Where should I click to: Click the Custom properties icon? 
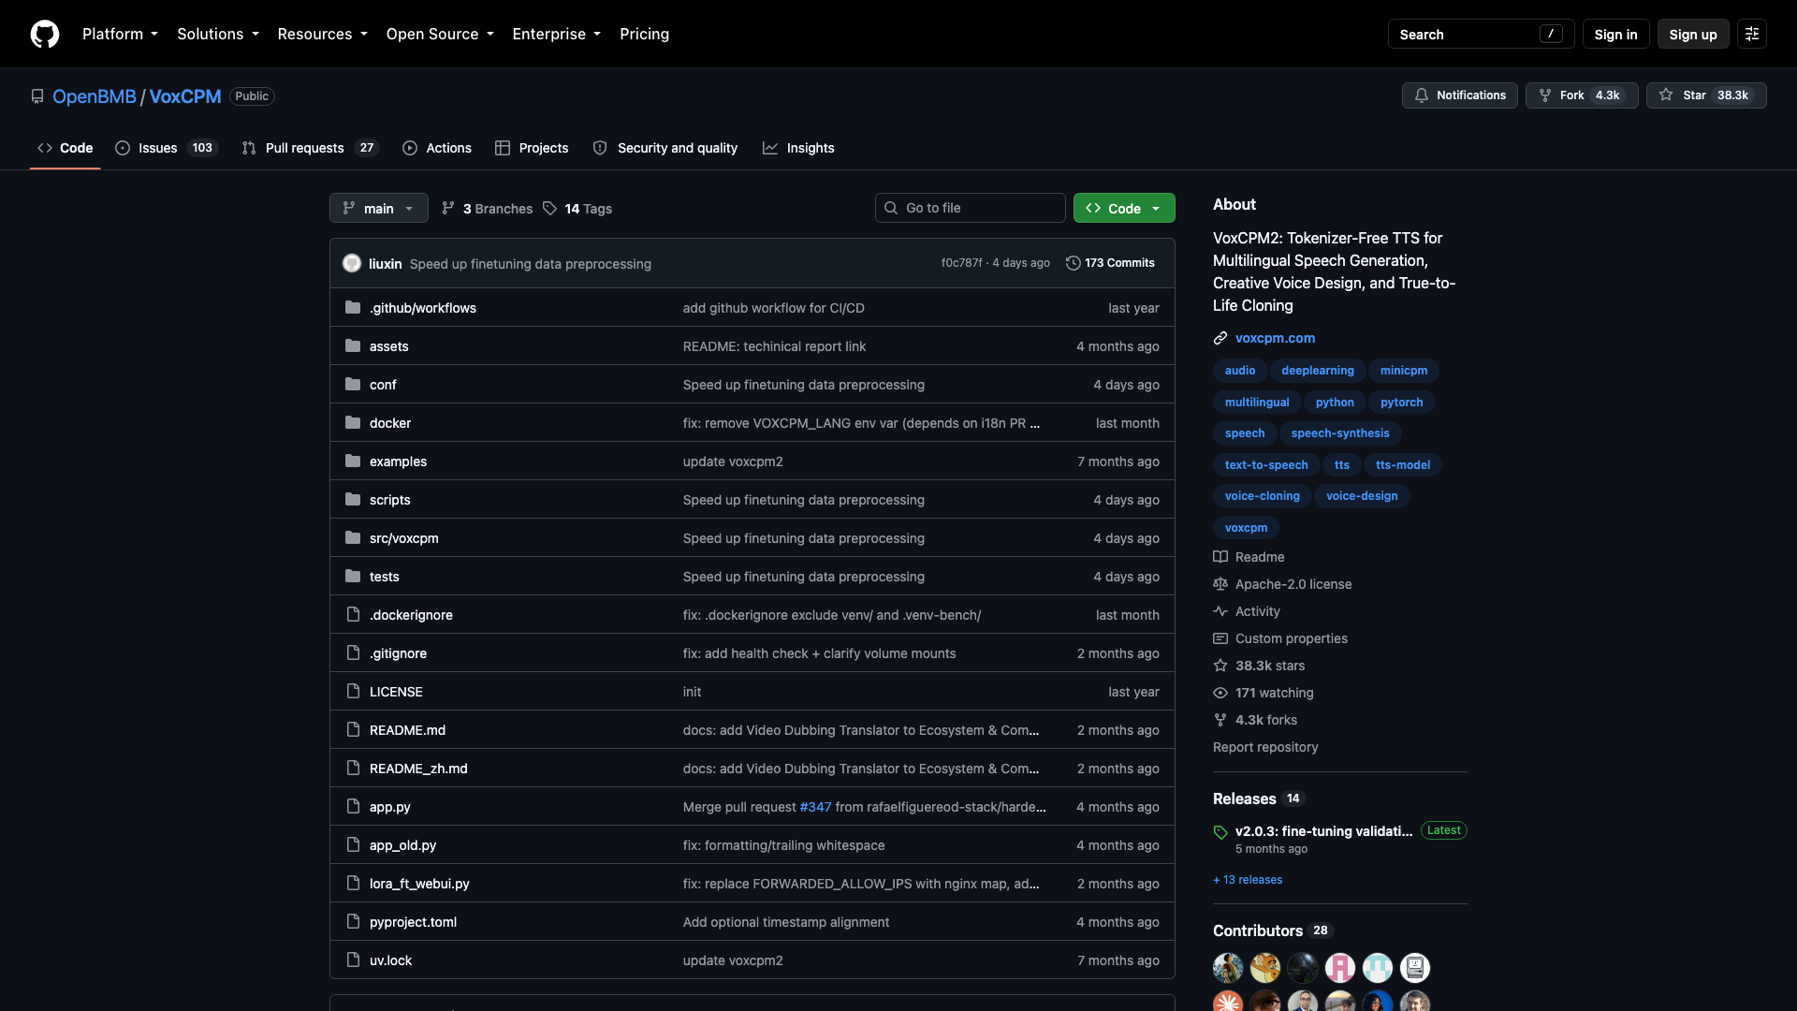(x=1220, y=638)
